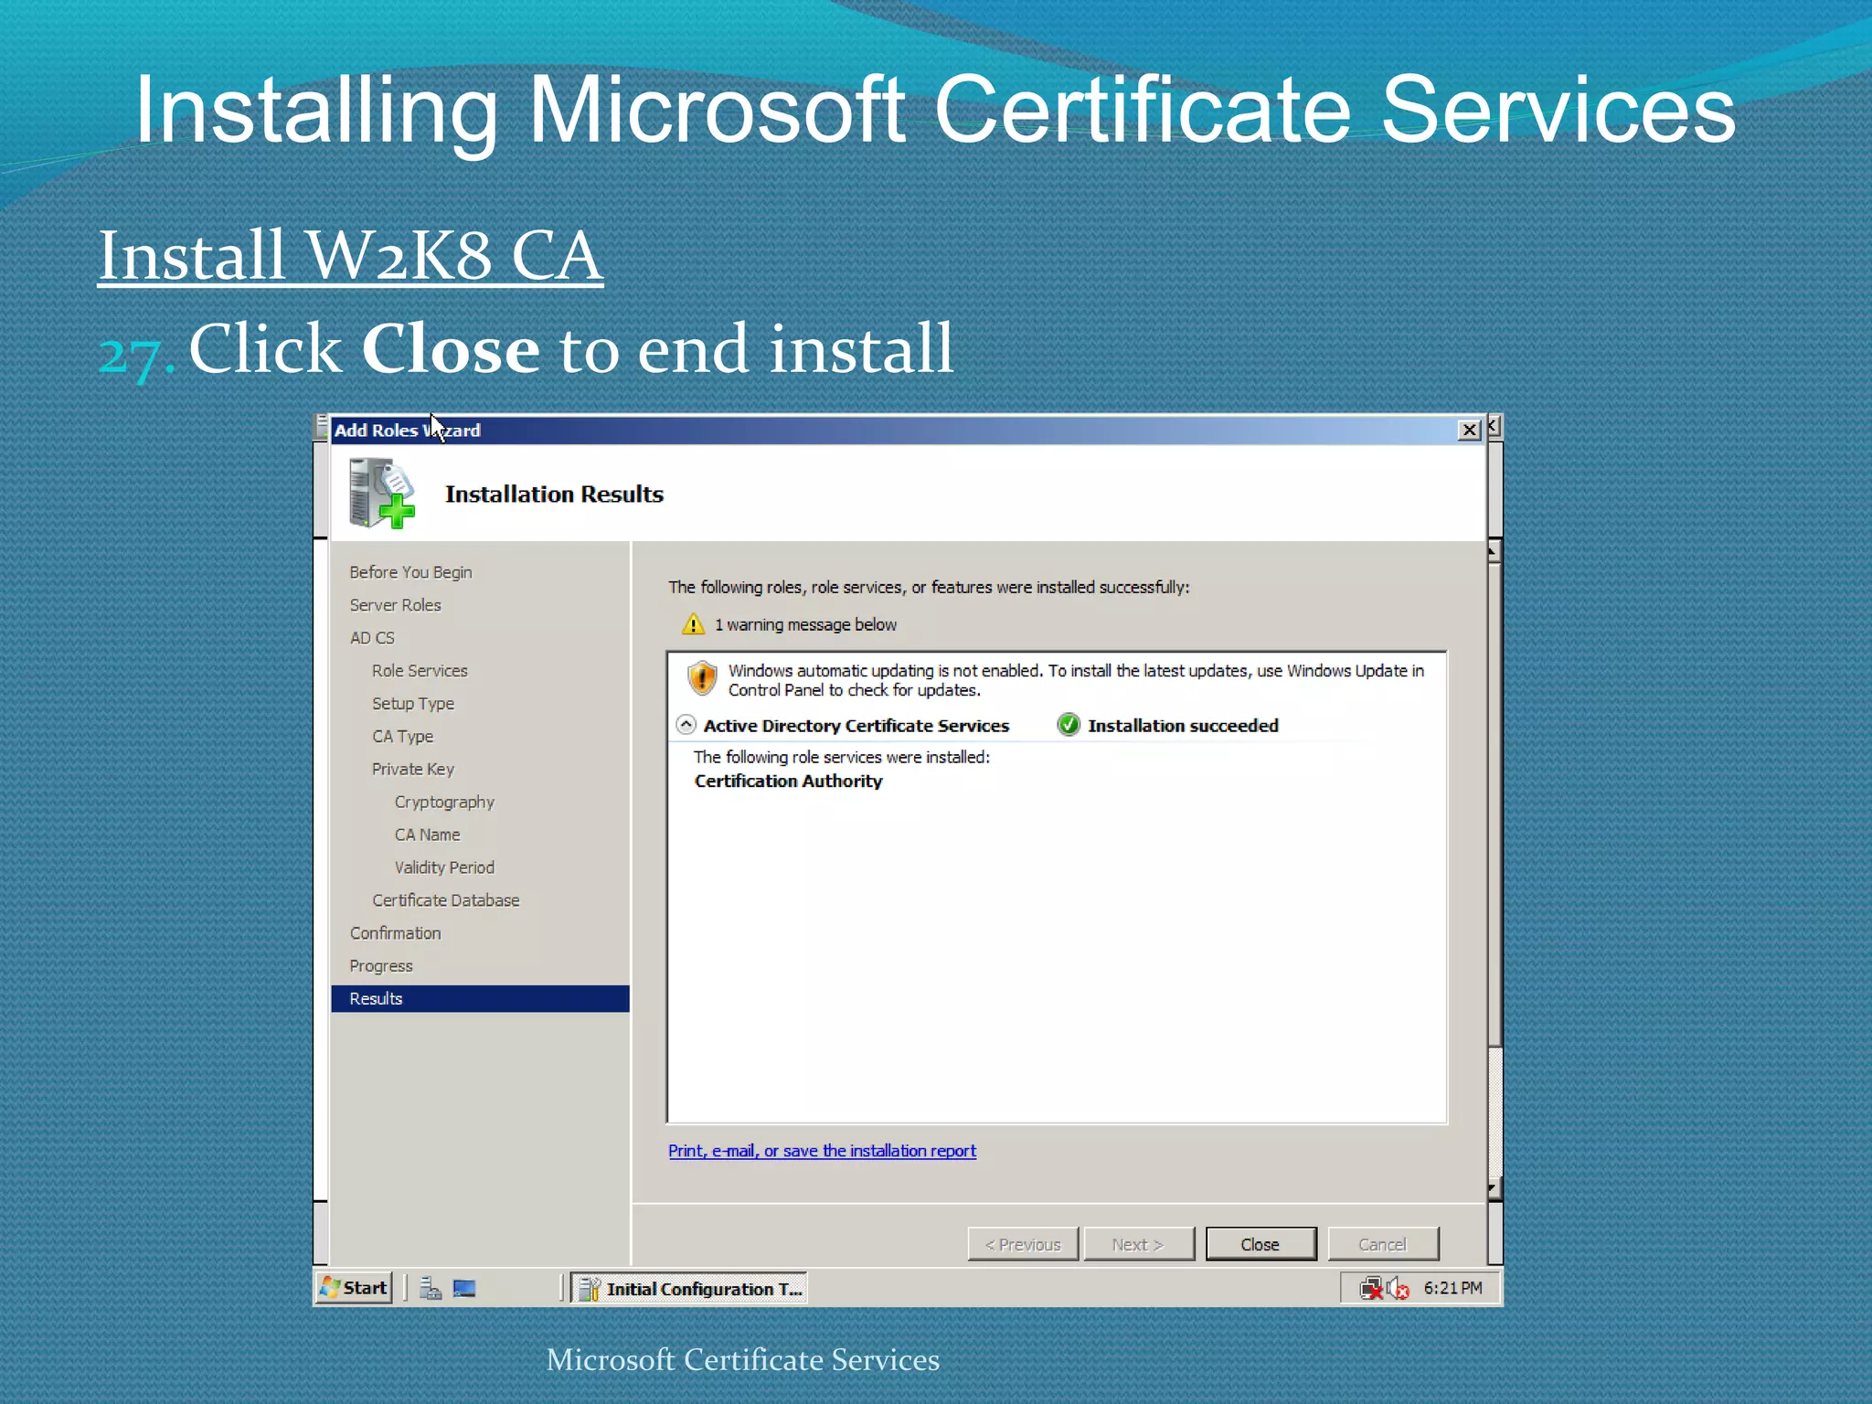Select Server Roles in the wizard steps
Viewport: 1872px width, 1404px height.
[395, 605]
